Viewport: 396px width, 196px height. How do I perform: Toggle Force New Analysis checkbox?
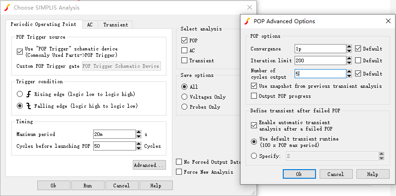coord(179,172)
